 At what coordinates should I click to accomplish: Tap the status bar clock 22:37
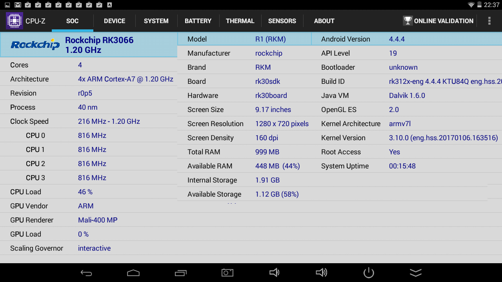[492, 5]
